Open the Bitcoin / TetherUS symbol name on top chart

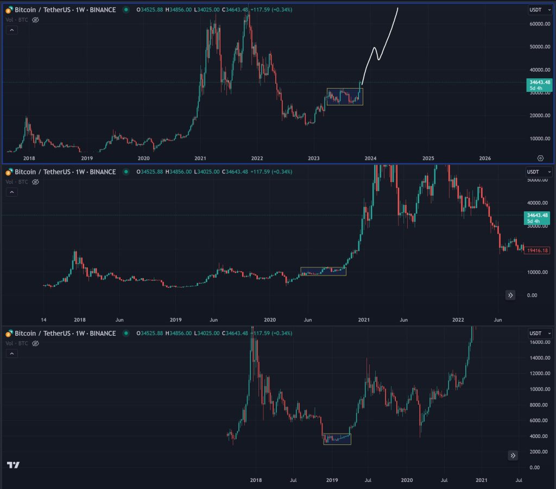click(x=42, y=9)
